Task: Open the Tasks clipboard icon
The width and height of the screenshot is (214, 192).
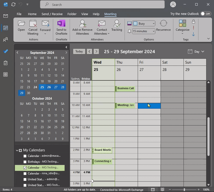Action: pyautogui.click(x=6, y=63)
